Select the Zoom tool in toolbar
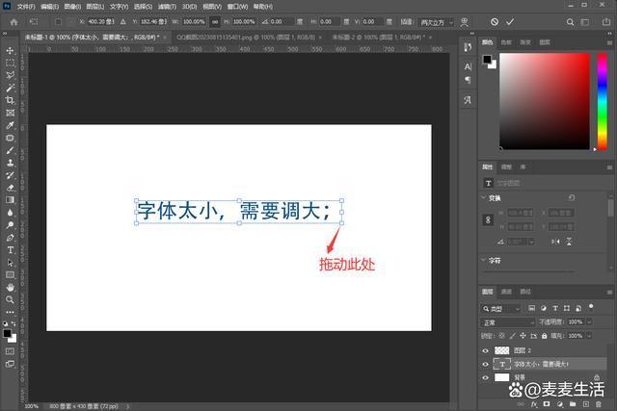The width and height of the screenshot is (617, 411). click(11, 299)
